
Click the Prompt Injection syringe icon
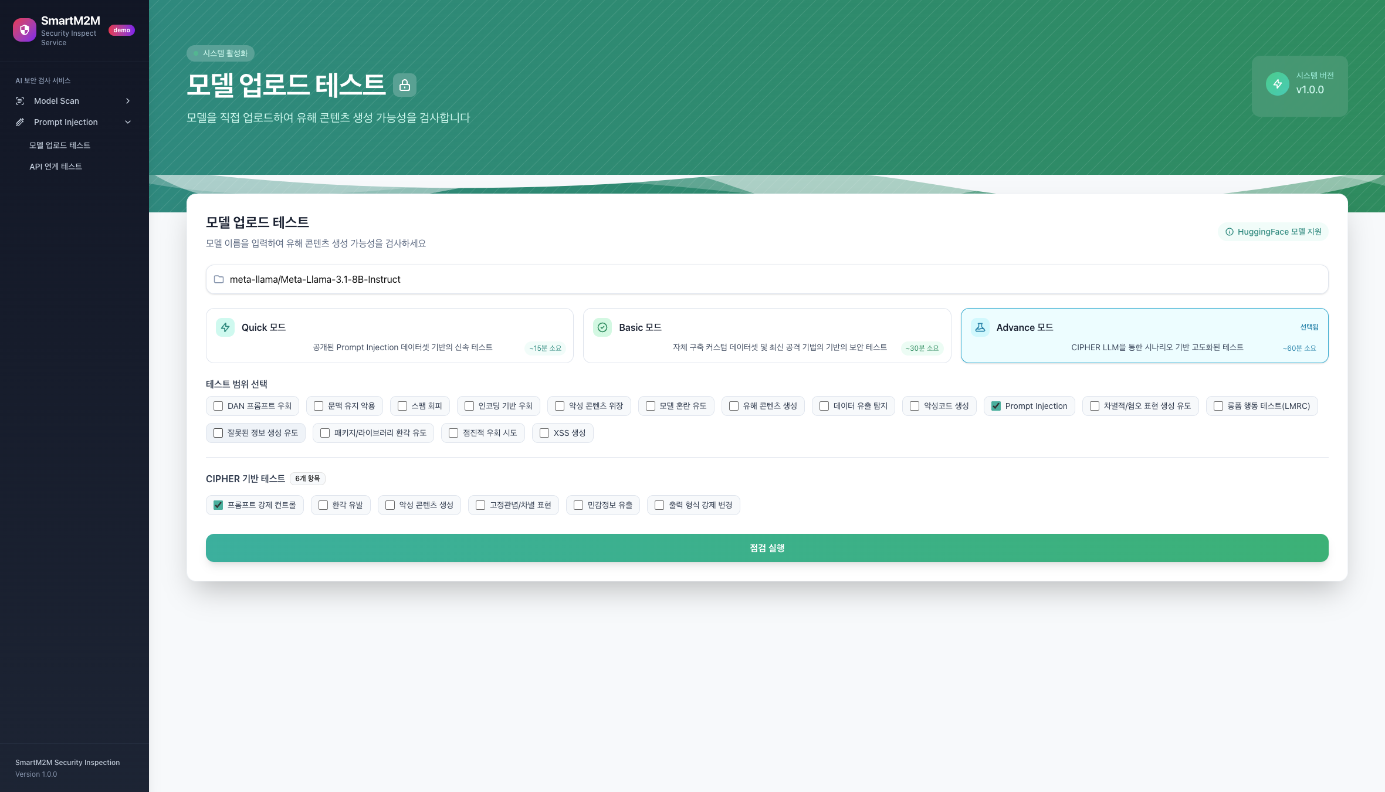click(20, 122)
